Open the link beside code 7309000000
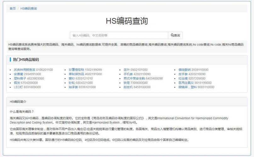The image size is (254, 157). point(127,83)
